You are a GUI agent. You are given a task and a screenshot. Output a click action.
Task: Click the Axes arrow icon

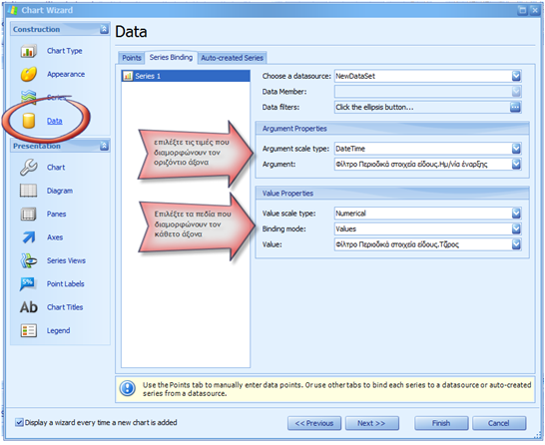pyautogui.click(x=29, y=237)
